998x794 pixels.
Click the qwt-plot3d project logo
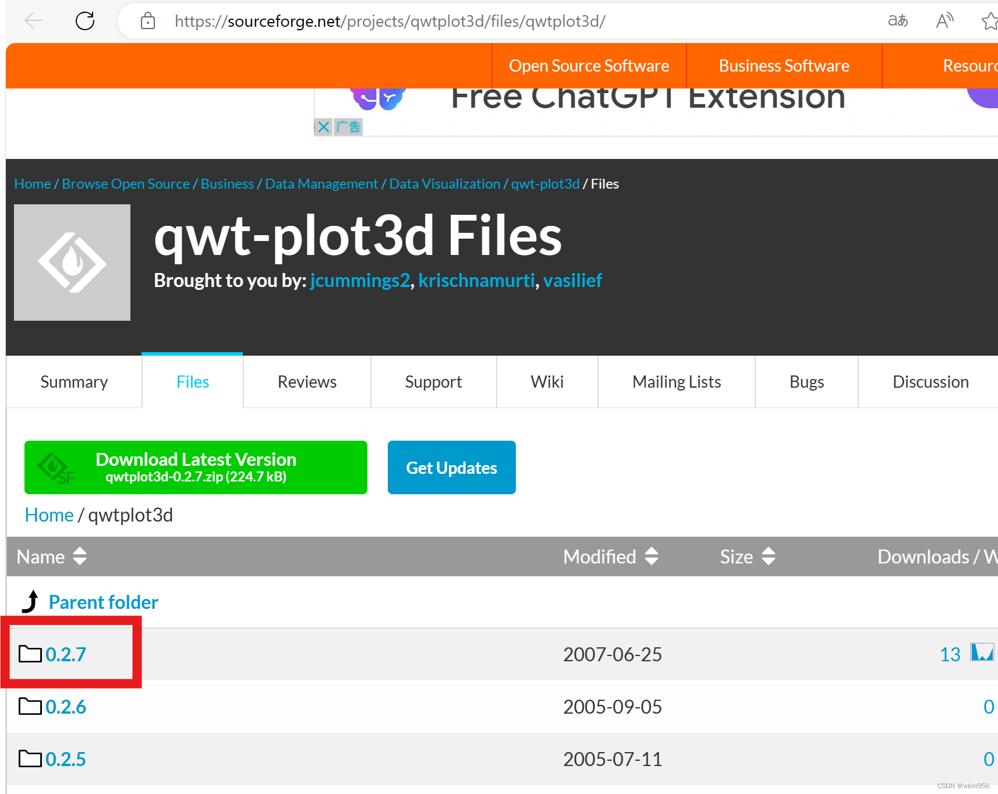coord(72,263)
